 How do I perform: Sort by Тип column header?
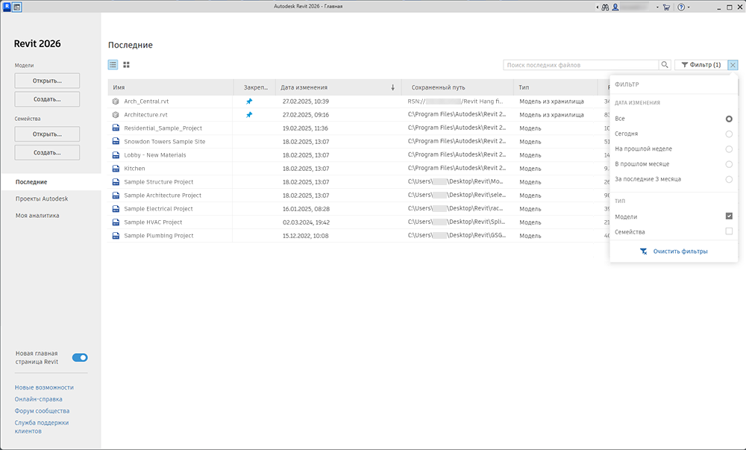coord(555,87)
